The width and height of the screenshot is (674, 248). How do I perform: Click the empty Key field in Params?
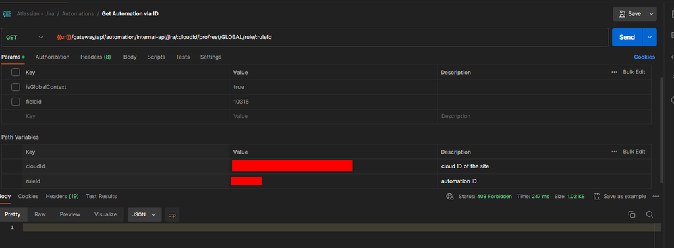pos(125,117)
